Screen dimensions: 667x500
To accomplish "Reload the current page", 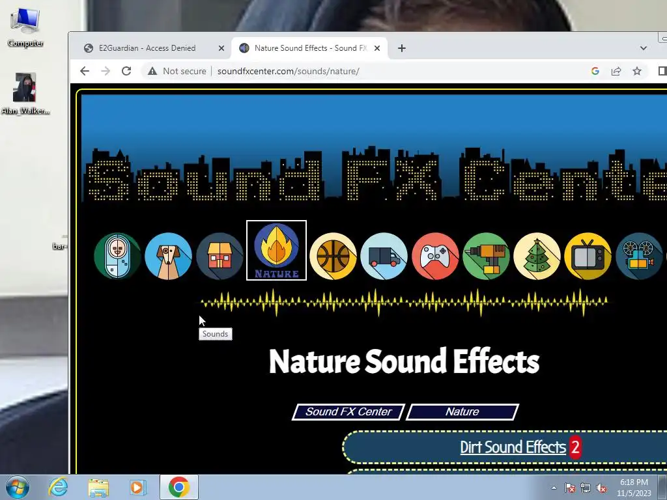I will [x=126, y=71].
